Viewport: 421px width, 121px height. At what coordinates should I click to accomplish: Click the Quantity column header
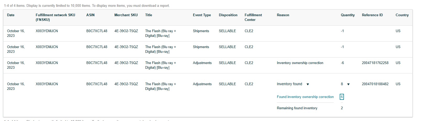[348, 15]
